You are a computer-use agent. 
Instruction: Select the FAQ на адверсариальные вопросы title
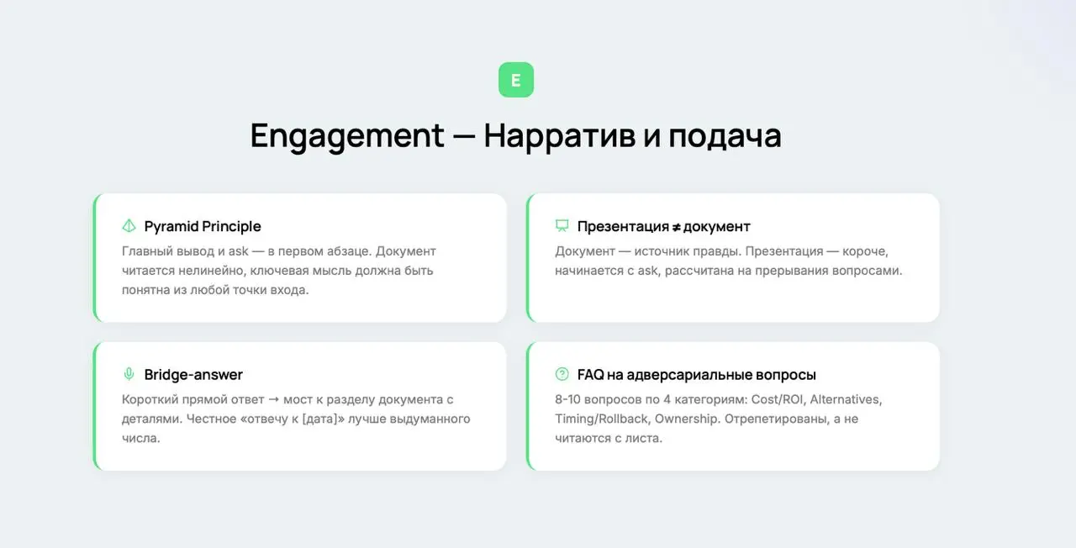coord(697,374)
